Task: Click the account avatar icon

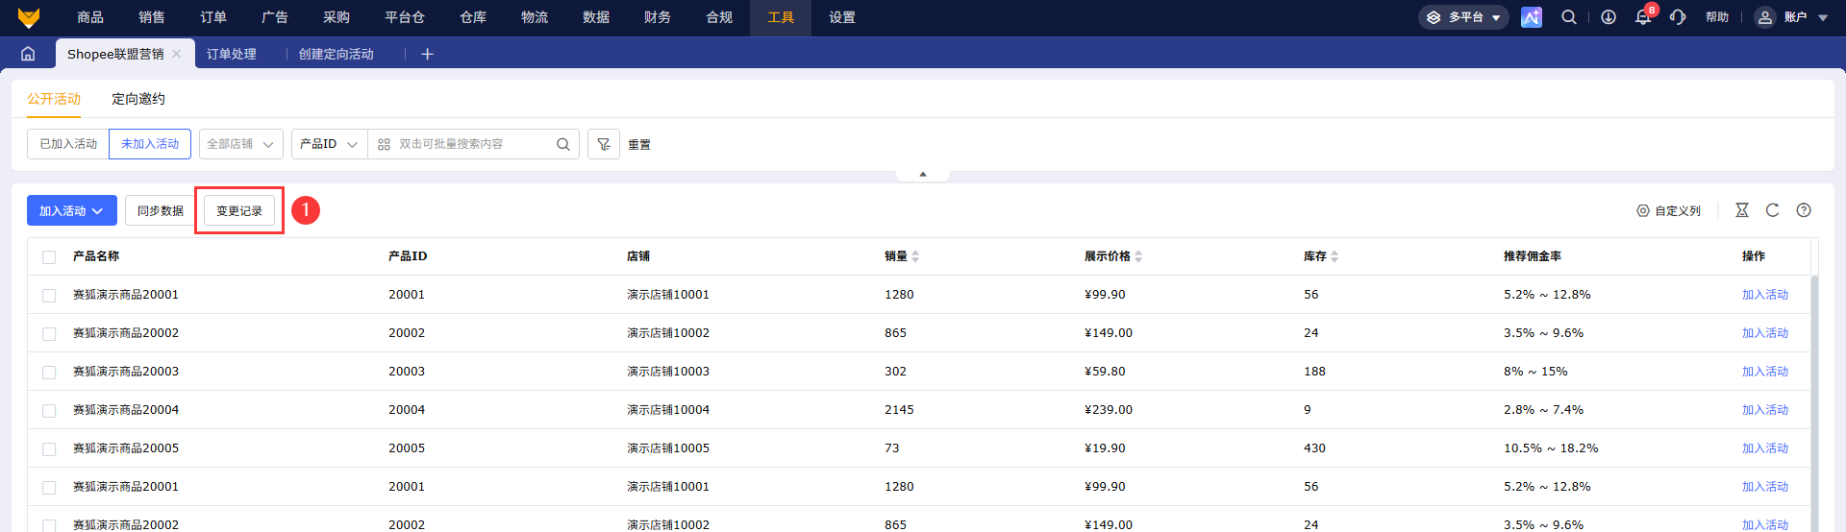Action: (1764, 17)
